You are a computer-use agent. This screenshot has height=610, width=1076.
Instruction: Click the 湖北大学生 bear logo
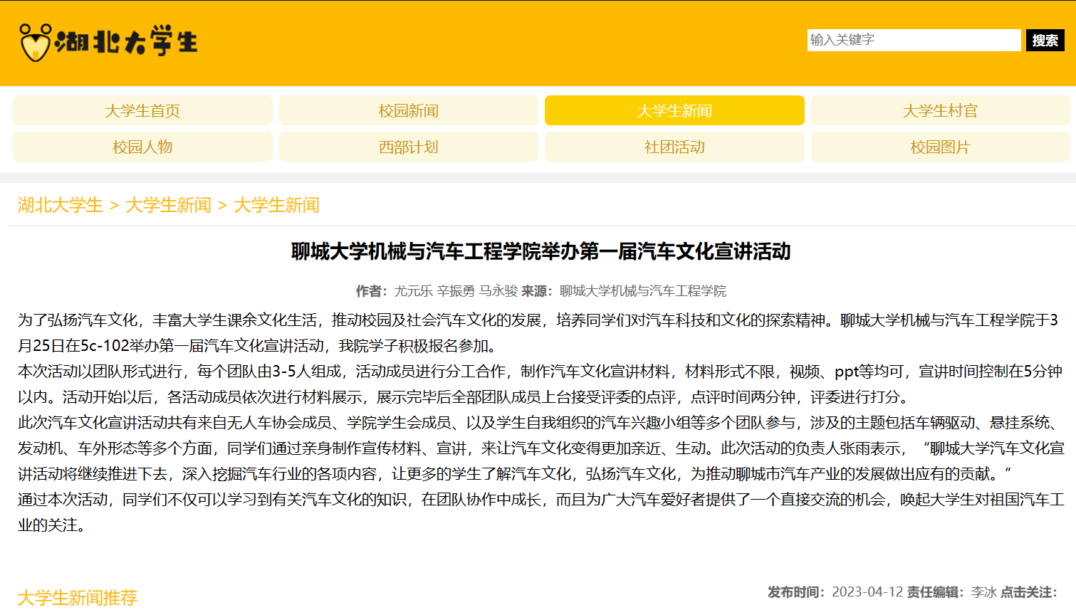(x=108, y=42)
